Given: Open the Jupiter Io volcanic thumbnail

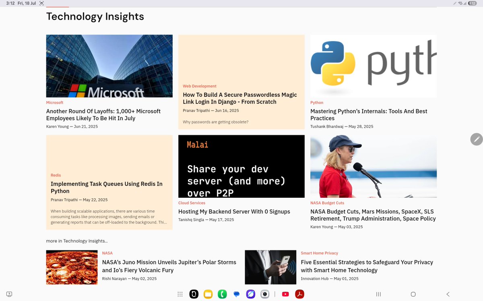Looking at the screenshot, I should pyautogui.click(x=72, y=267).
